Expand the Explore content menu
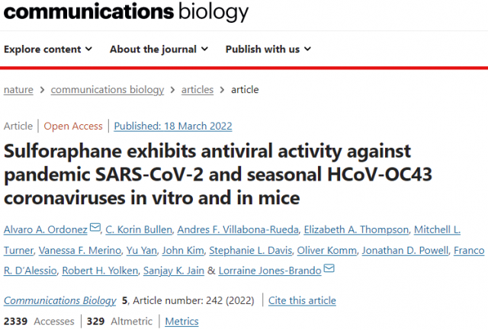 pos(48,49)
